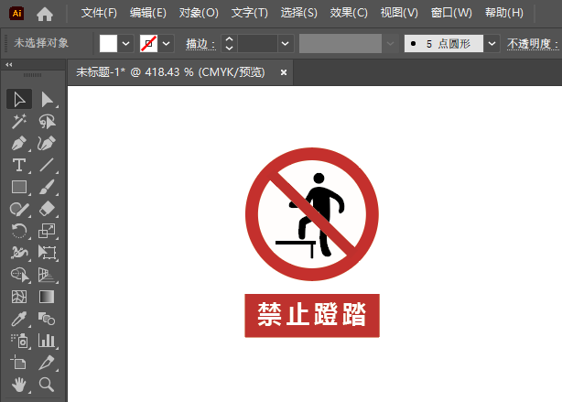This screenshot has width=562, height=402.
Task: Click the 禁止蹬踏 red label on canvas
Action: click(312, 316)
